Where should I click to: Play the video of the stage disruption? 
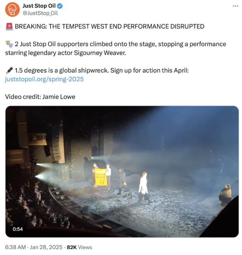pos(122,171)
